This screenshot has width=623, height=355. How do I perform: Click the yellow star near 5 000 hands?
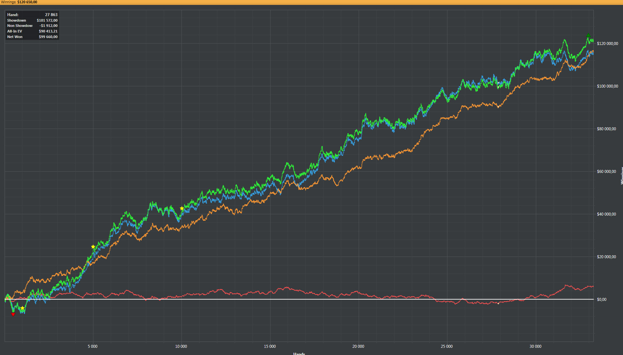click(x=93, y=247)
